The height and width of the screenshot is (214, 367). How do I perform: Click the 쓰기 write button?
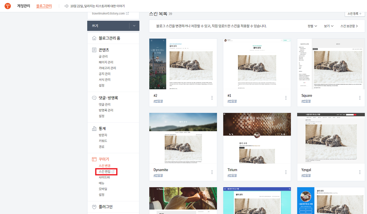(x=108, y=26)
